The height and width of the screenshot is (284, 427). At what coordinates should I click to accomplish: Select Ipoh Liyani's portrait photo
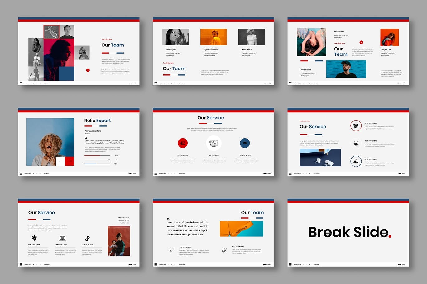[175, 37]
